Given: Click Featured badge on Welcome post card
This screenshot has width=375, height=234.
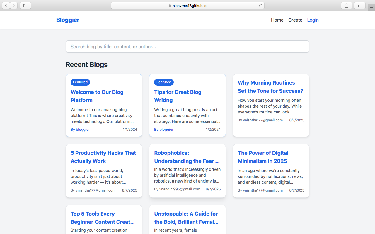Looking at the screenshot, I should tap(80, 82).
